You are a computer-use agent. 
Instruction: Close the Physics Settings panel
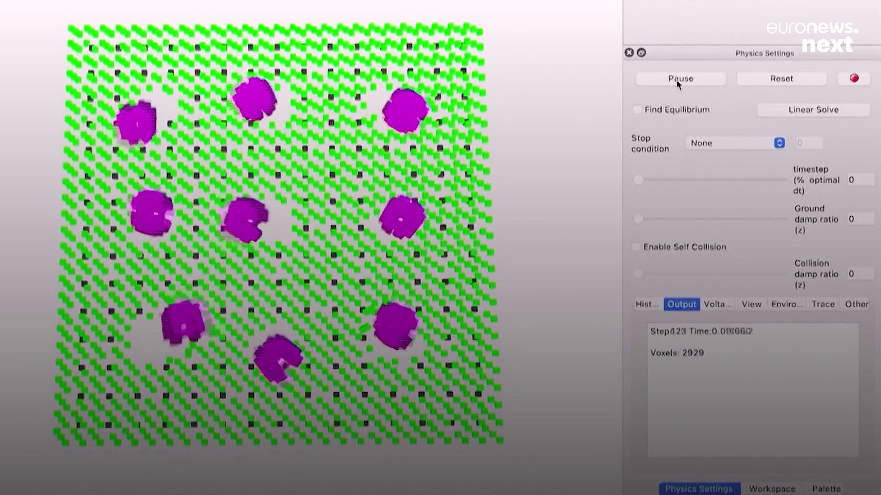629,53
